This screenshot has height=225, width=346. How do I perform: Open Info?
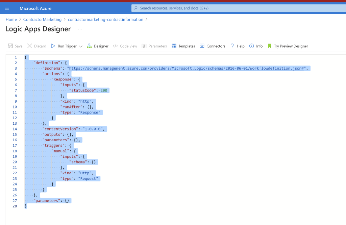(259, 46)
